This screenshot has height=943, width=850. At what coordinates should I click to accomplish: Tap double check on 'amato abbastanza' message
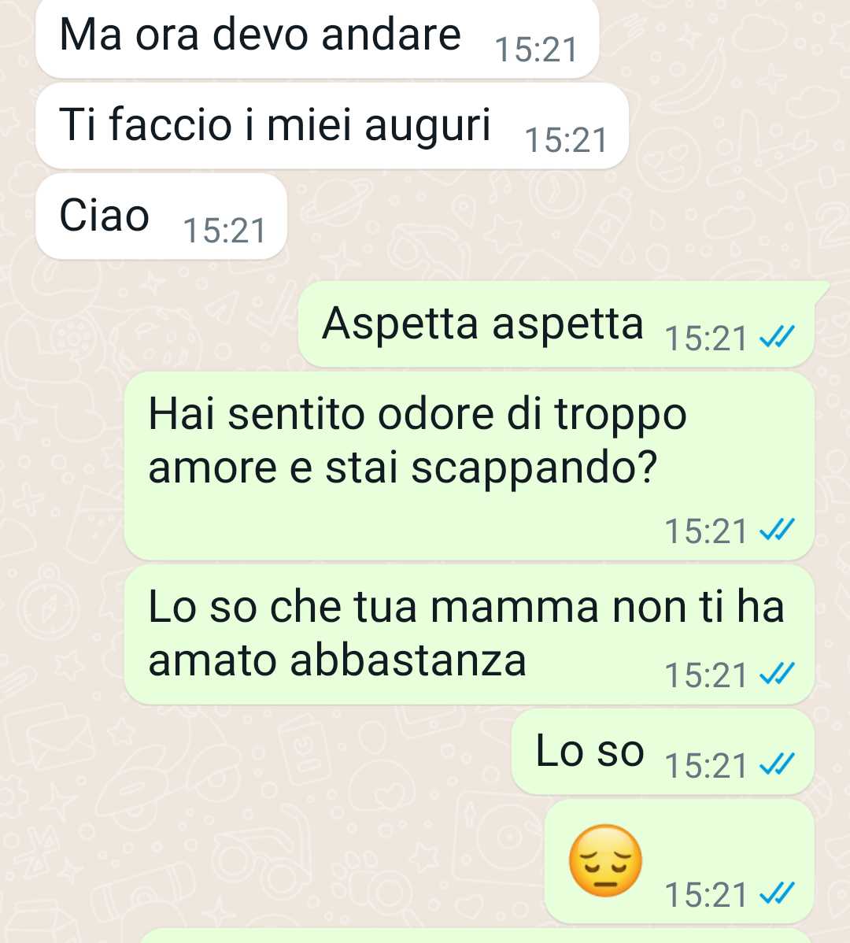pyautogui.click(x=778, y=674)
